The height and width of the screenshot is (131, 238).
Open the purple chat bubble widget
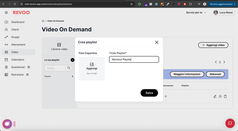(x=7, y=124)
